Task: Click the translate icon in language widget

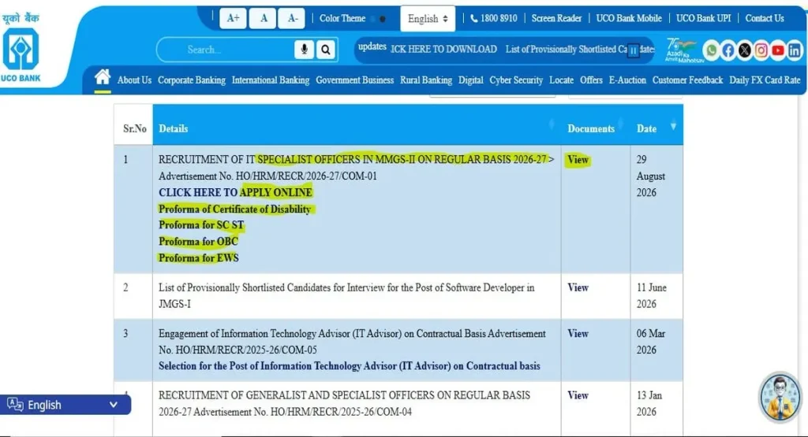Action: click(15, 405)
